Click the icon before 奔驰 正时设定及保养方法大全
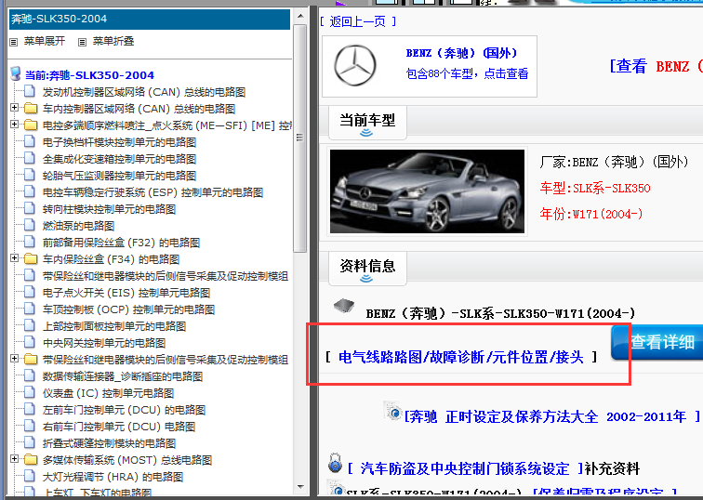 tap(393, 411)
